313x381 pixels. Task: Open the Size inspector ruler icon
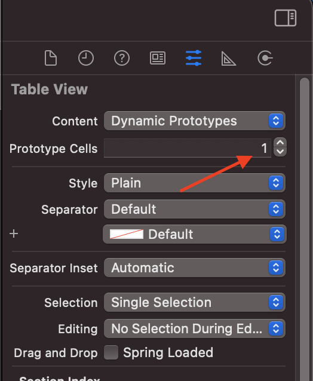228,59
